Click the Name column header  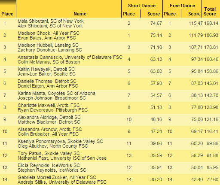(80, 14)
